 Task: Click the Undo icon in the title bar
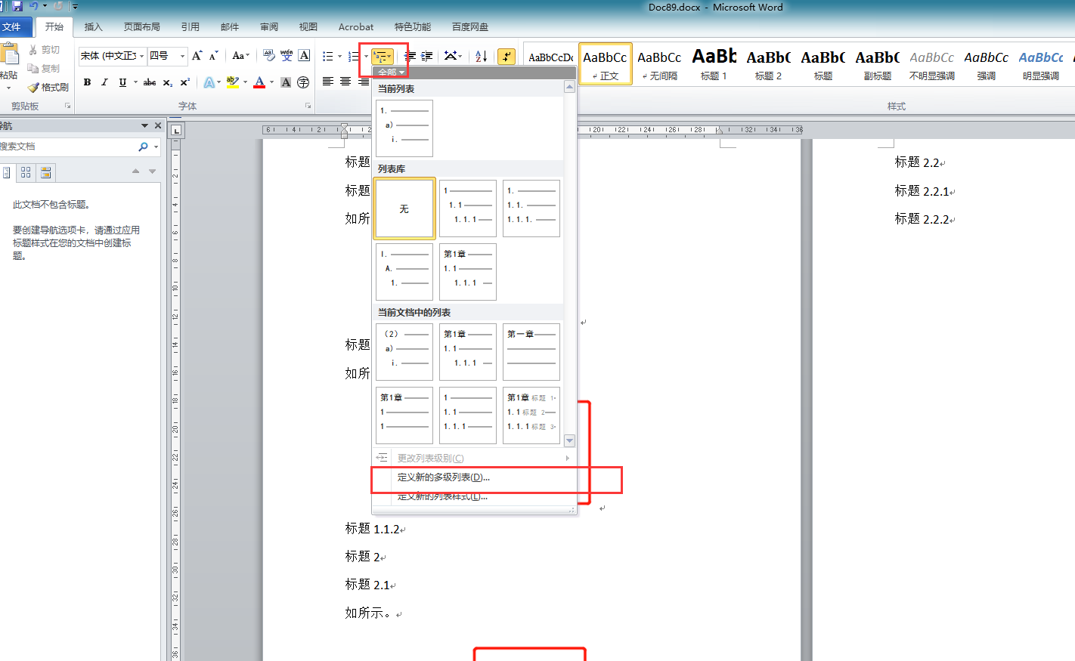pyautogui.click(x=33, y=6)
